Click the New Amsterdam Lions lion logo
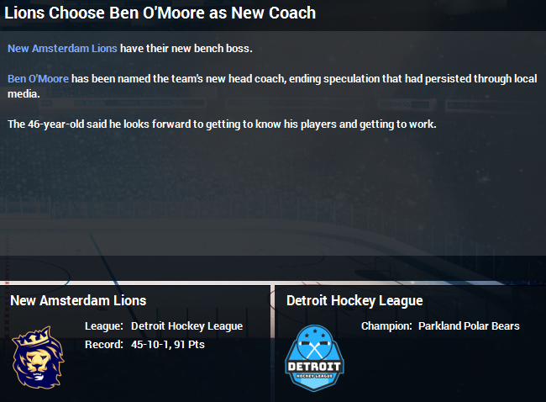The width and height of the screenshot is (546, 402). (39, 357)
